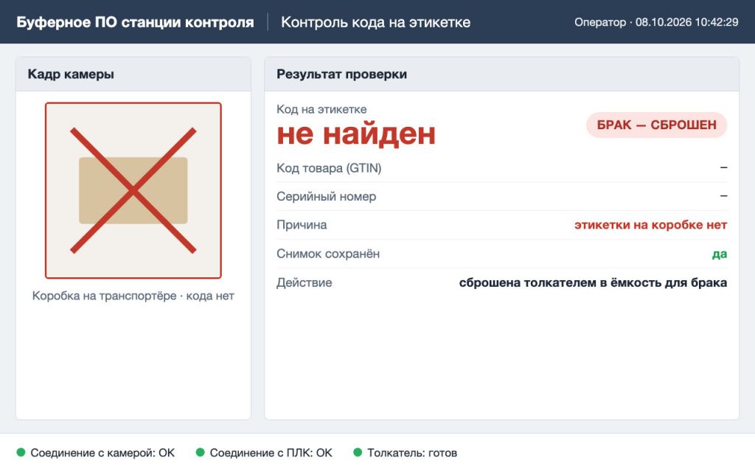The height and width of the screenshot is (472, 755).
Task: Click the reason 'этикетки на коробке нет'
Action: click(650, 225)
